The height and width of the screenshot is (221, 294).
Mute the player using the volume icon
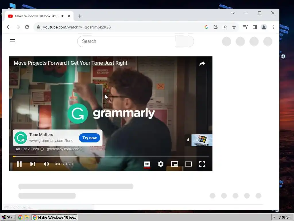[x=46, y=164]
